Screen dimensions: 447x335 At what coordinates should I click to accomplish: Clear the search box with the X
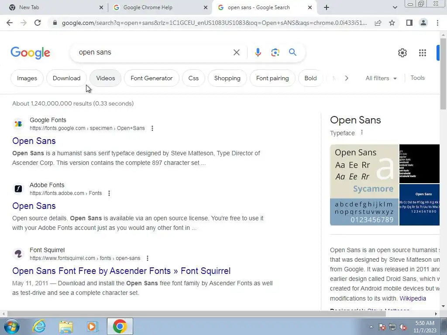[236, 52]
